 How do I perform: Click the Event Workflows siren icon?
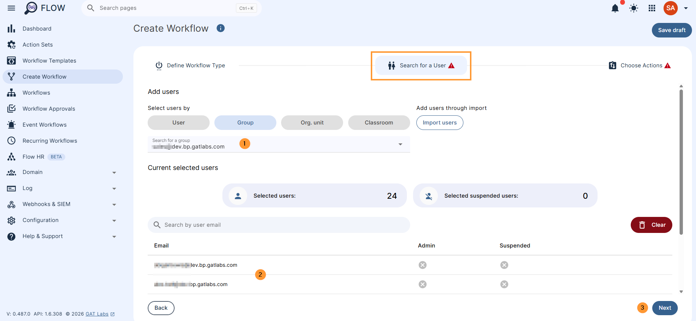coord(11,124)
